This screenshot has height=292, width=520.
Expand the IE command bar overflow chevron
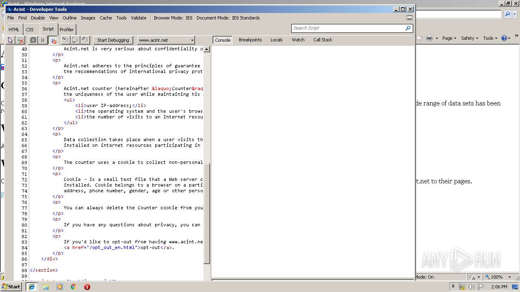pyautogui.click(x=517, y=36)
